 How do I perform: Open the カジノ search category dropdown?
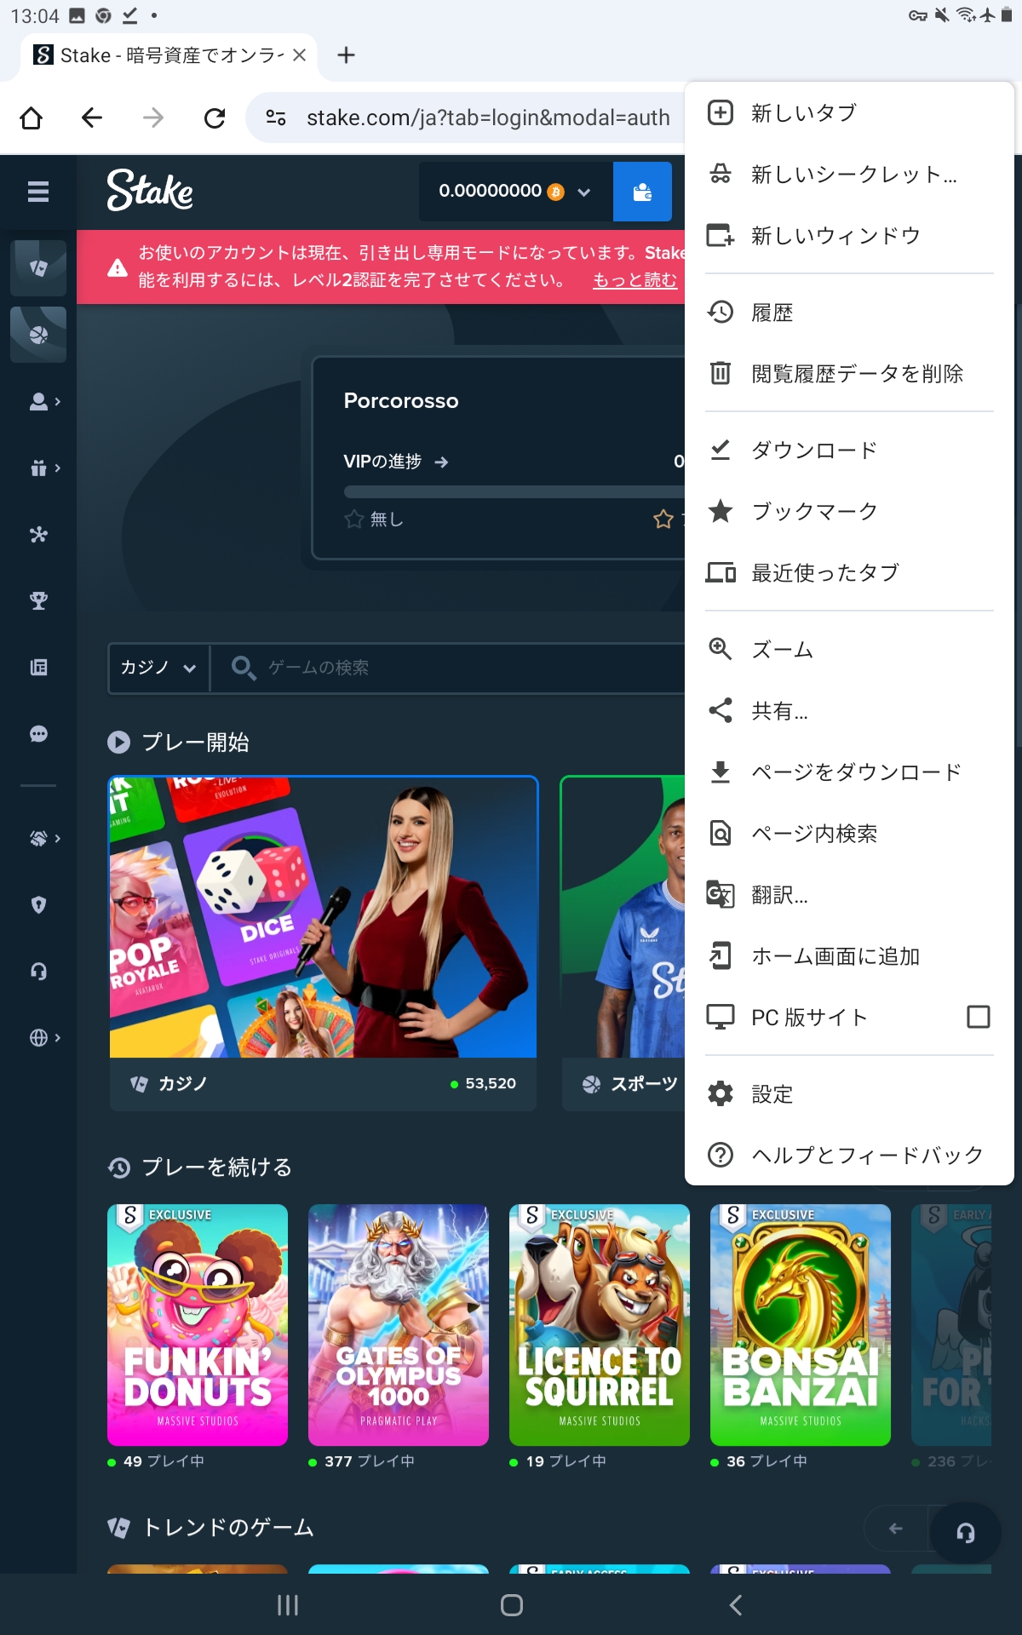(x=158, y=668)
